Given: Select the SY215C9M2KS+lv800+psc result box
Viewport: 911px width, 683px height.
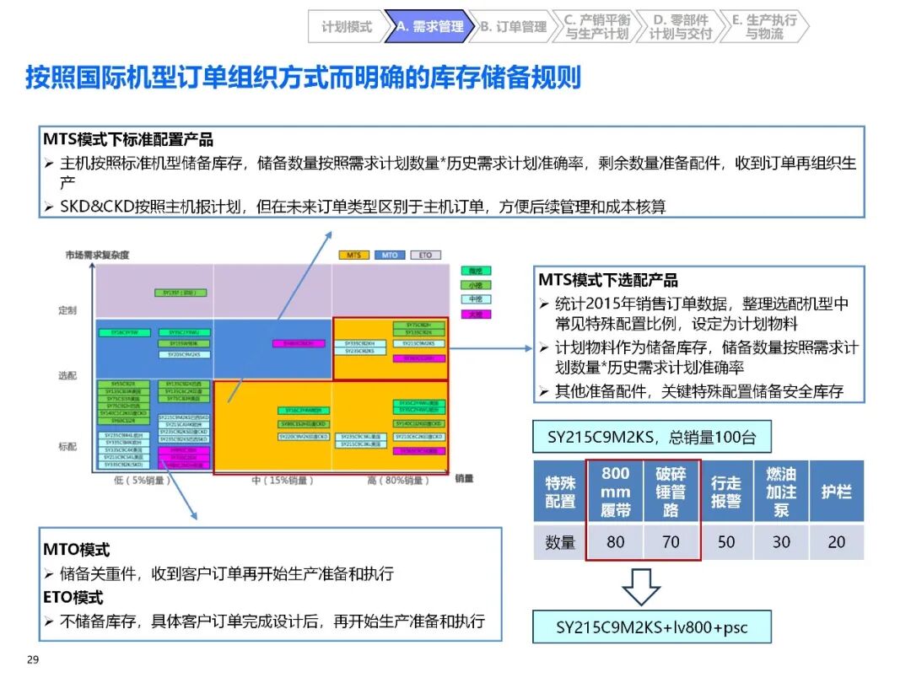Looking at the screenshot, I should [651, 627].
